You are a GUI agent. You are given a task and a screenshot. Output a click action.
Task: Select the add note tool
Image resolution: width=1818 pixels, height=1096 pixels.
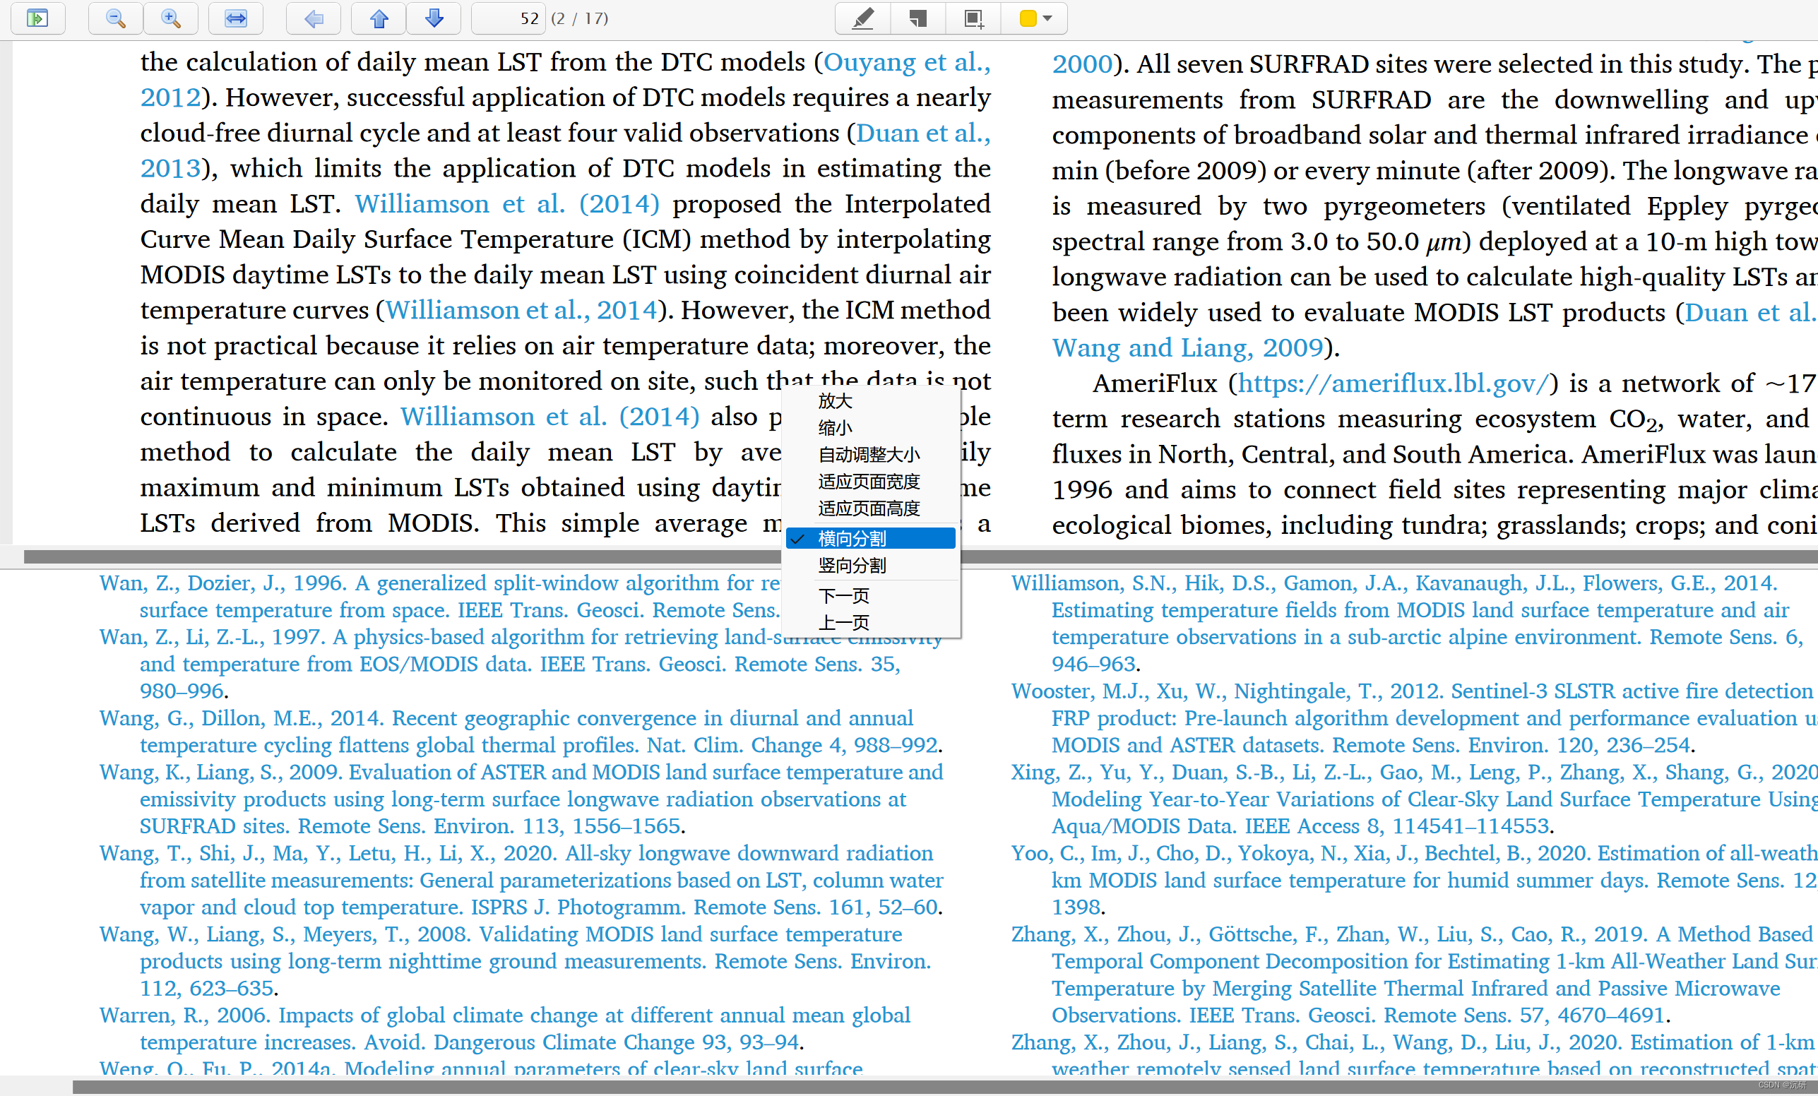918,18
